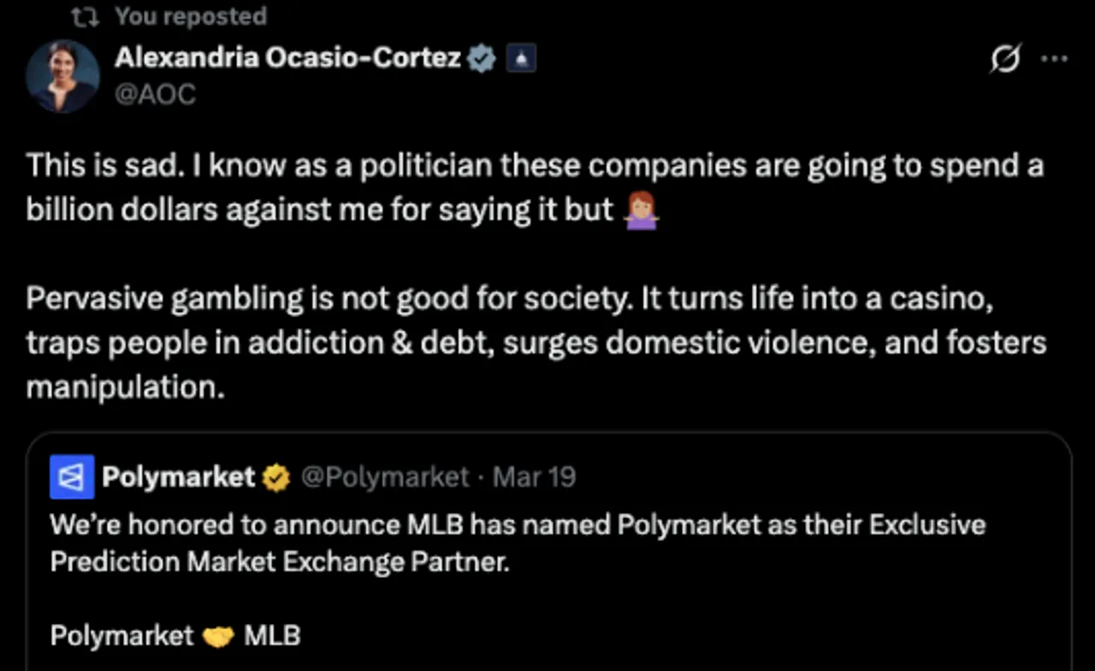Open Alexandria Ocasio-Cortez's profile avatar
This screenshot has width=1095, height=671.
coord(62,76)
